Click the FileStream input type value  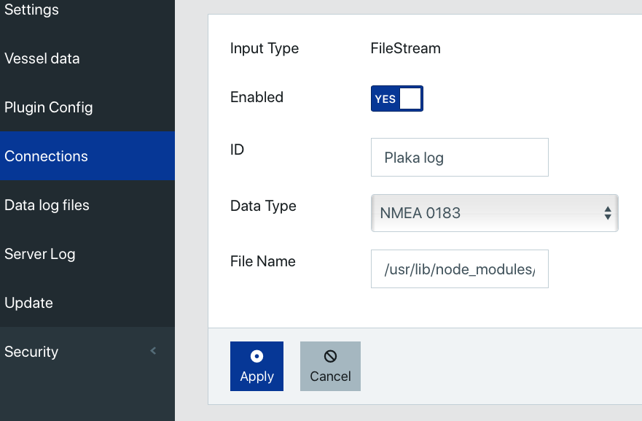(x=405, y=48)
